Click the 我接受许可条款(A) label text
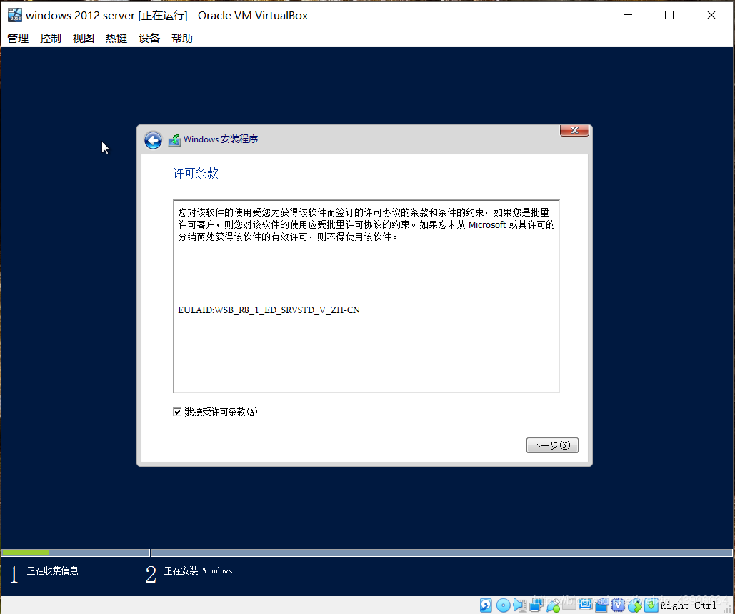 [x=221, y=412]
